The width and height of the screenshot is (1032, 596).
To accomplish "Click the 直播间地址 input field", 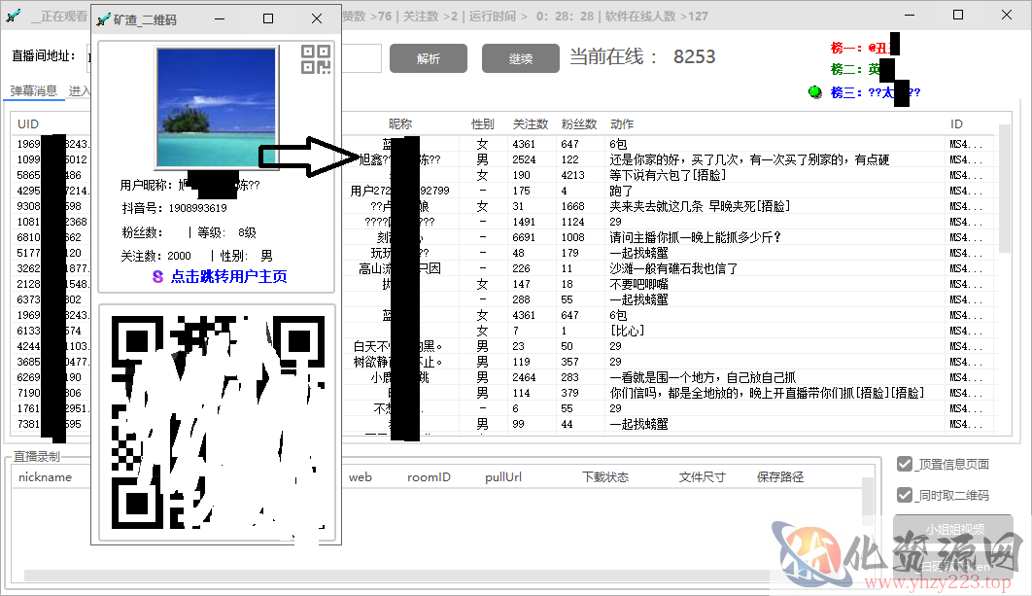I will (x=233, y=58).
